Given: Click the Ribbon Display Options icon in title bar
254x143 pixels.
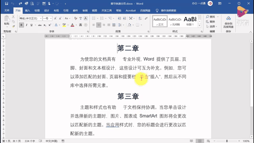Looking at the screenshot, I should (x=219, y=4).
